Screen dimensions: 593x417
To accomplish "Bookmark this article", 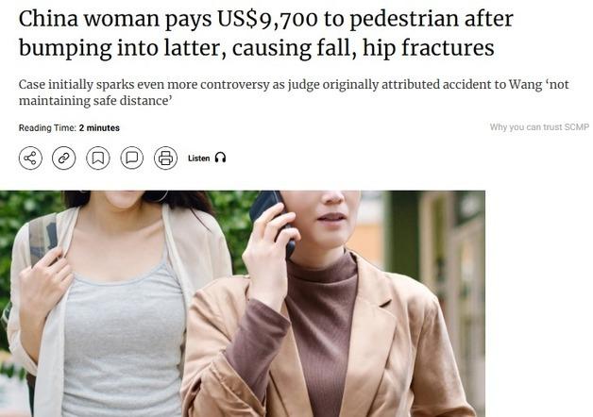I will coord(98,158).
